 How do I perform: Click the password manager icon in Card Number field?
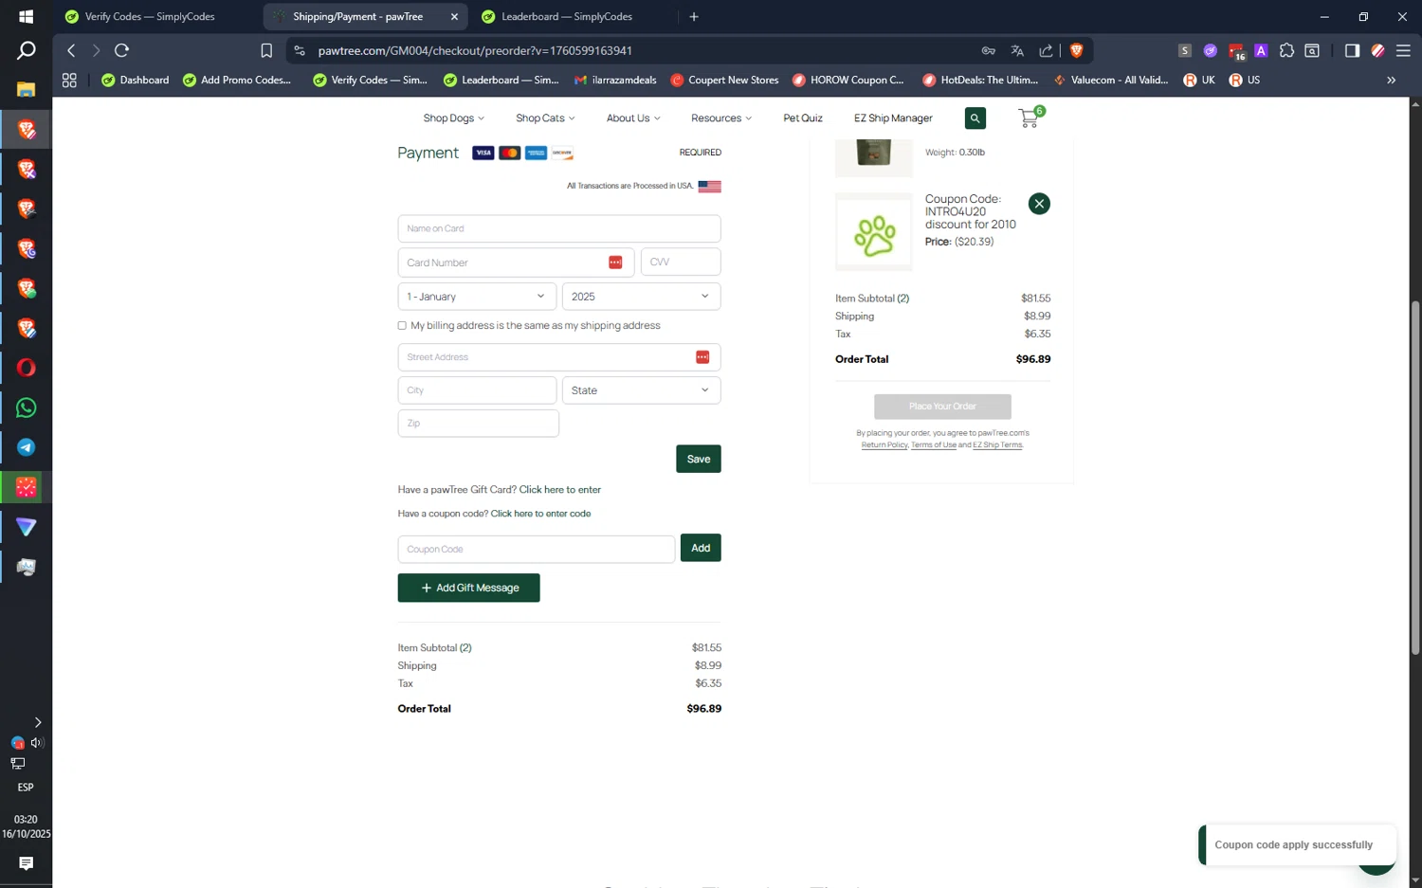(x=615, y=263)
